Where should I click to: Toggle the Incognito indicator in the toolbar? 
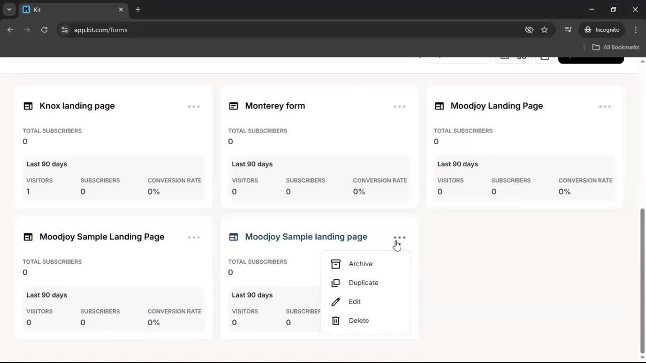tap(602, 30)
